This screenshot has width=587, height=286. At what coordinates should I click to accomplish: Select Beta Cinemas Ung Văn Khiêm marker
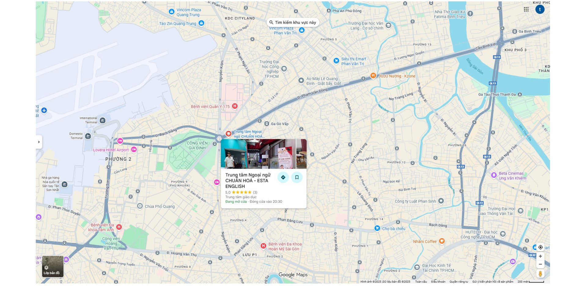tap(494, 175)
